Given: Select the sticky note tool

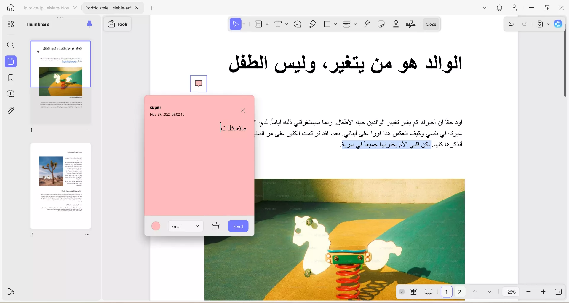Looking at the screenshot, I should tap(298, 24).
